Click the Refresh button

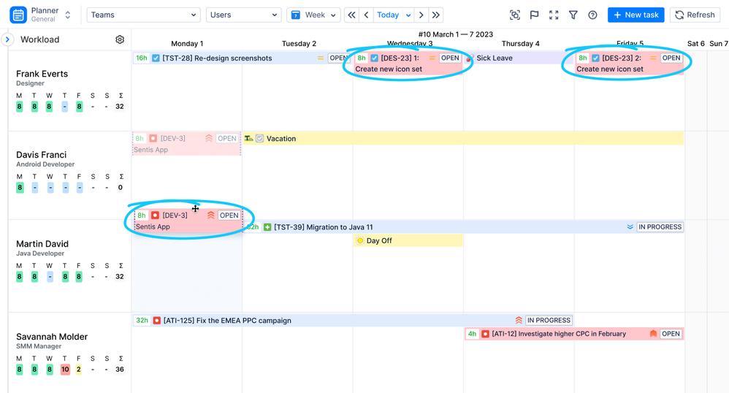[x=695, y=15]
